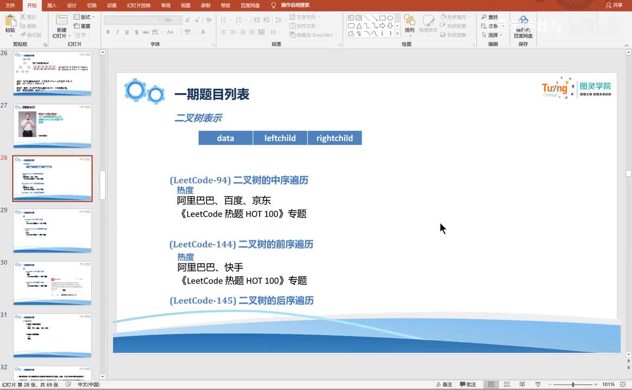This screenshot has height=390, width=632.
Task: Switch to the Baidu Netdisk (百度网盘) tab
Action: [x=250, y=5]
